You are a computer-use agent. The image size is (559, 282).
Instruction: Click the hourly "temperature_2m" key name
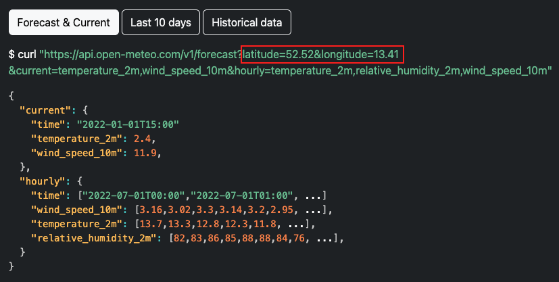pos(76,224)
